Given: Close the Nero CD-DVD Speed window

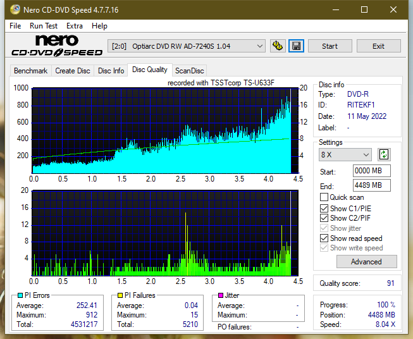Looking at the screenshot, I should pos(393,9).
